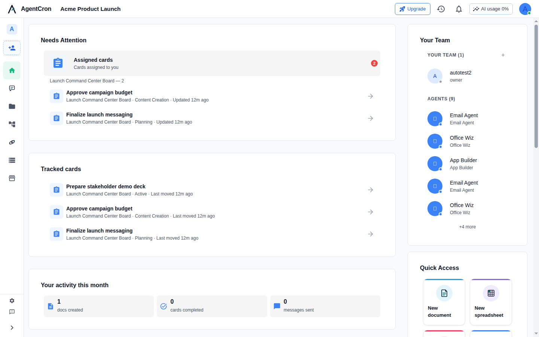The height and width of the screenshot is (337, 539).
Task: Open the workflow hierarchy sidebar icon
Action: click(12, 124)
